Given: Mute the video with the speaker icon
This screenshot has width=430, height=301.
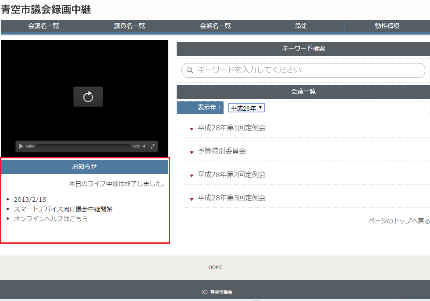Looking at the screenshot, I should coord(143,147).
